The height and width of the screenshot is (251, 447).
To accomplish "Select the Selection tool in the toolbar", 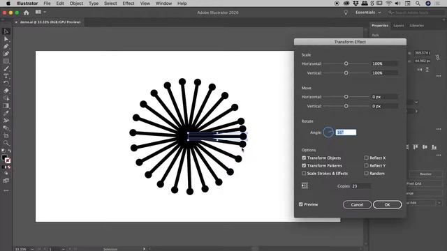I will (x=6, y=31).
